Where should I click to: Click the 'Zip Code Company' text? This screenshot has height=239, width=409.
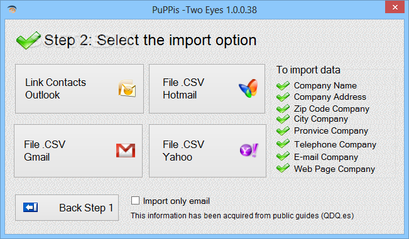[x=332, y=109]
